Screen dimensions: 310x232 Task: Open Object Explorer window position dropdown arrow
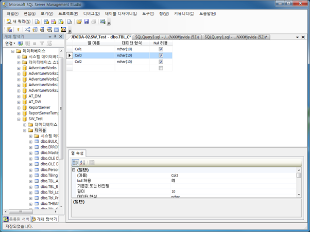point(50,36)
